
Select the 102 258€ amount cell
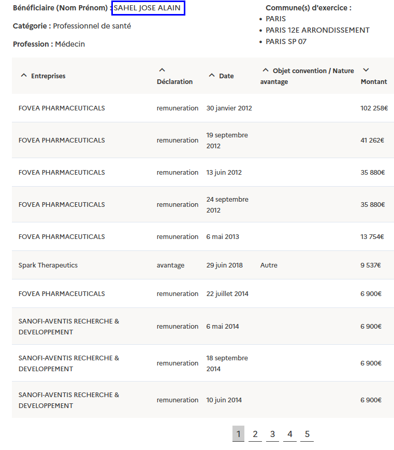click(x=374, y=108)
